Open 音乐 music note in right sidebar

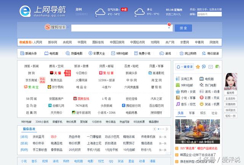[x=178, y=104]
